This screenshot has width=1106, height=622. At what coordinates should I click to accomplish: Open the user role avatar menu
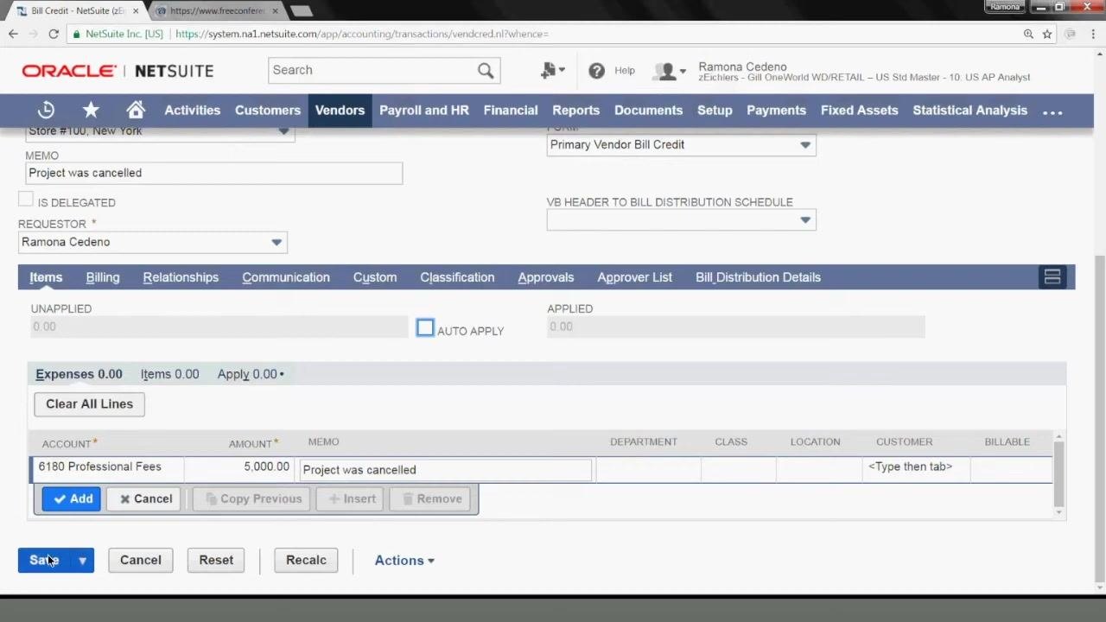tap(670, 71)
